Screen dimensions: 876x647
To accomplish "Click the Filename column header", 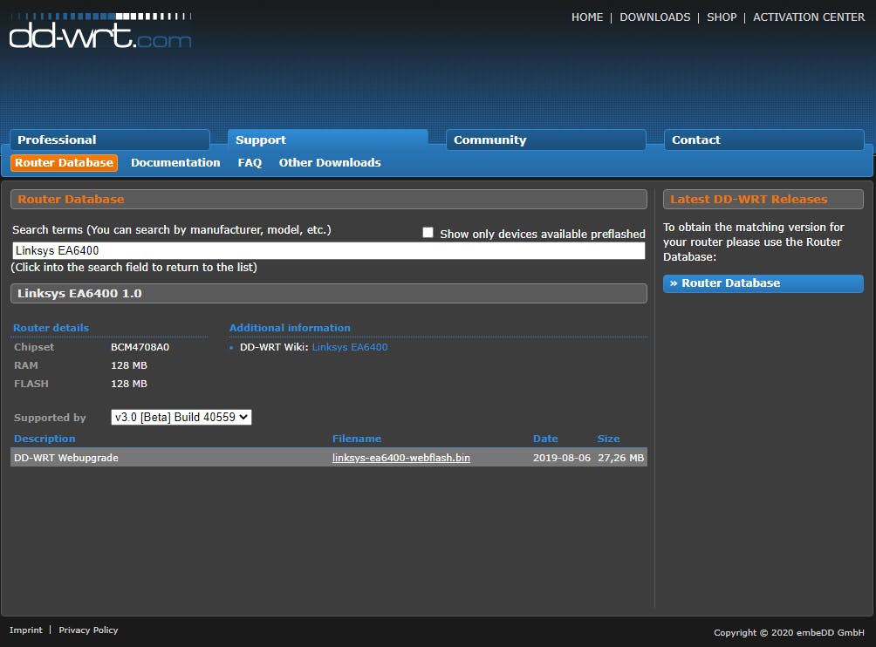I will tap(357, 439).
